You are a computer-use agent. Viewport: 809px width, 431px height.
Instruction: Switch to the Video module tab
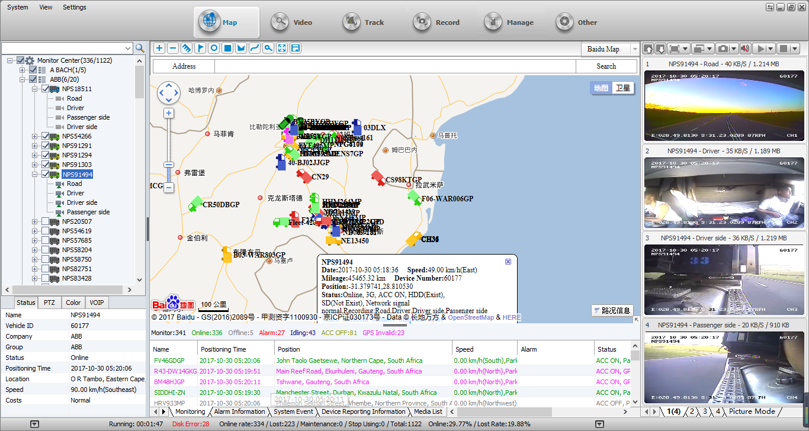[292, 22]
